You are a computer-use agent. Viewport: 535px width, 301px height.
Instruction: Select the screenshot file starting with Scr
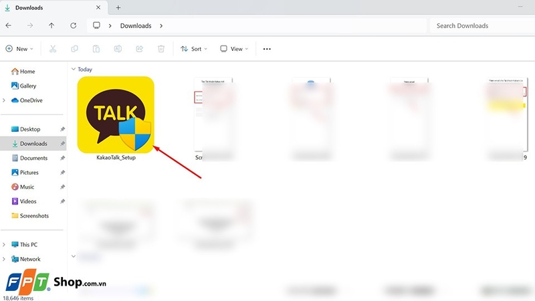pyautogui.click(x=213, y=118)
